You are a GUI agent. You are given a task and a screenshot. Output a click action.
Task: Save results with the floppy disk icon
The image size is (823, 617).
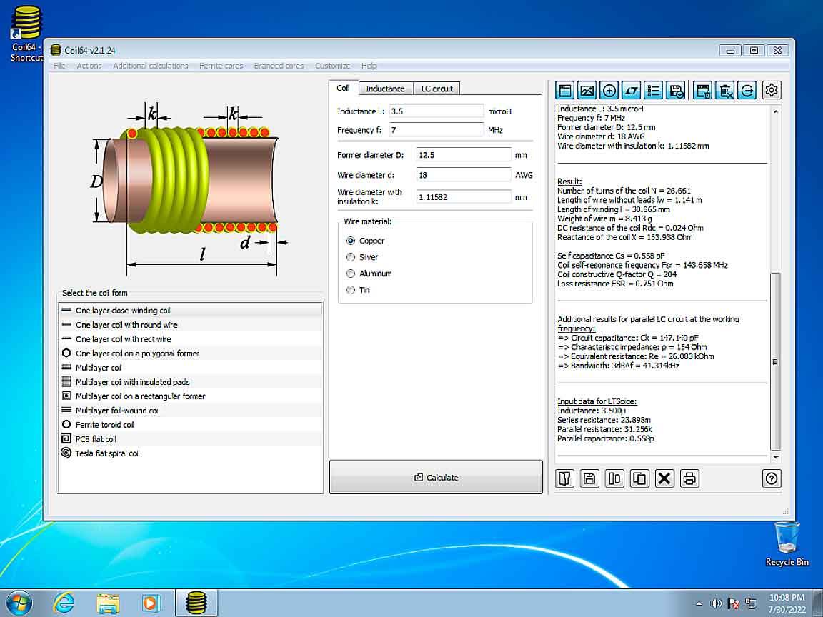589,478
